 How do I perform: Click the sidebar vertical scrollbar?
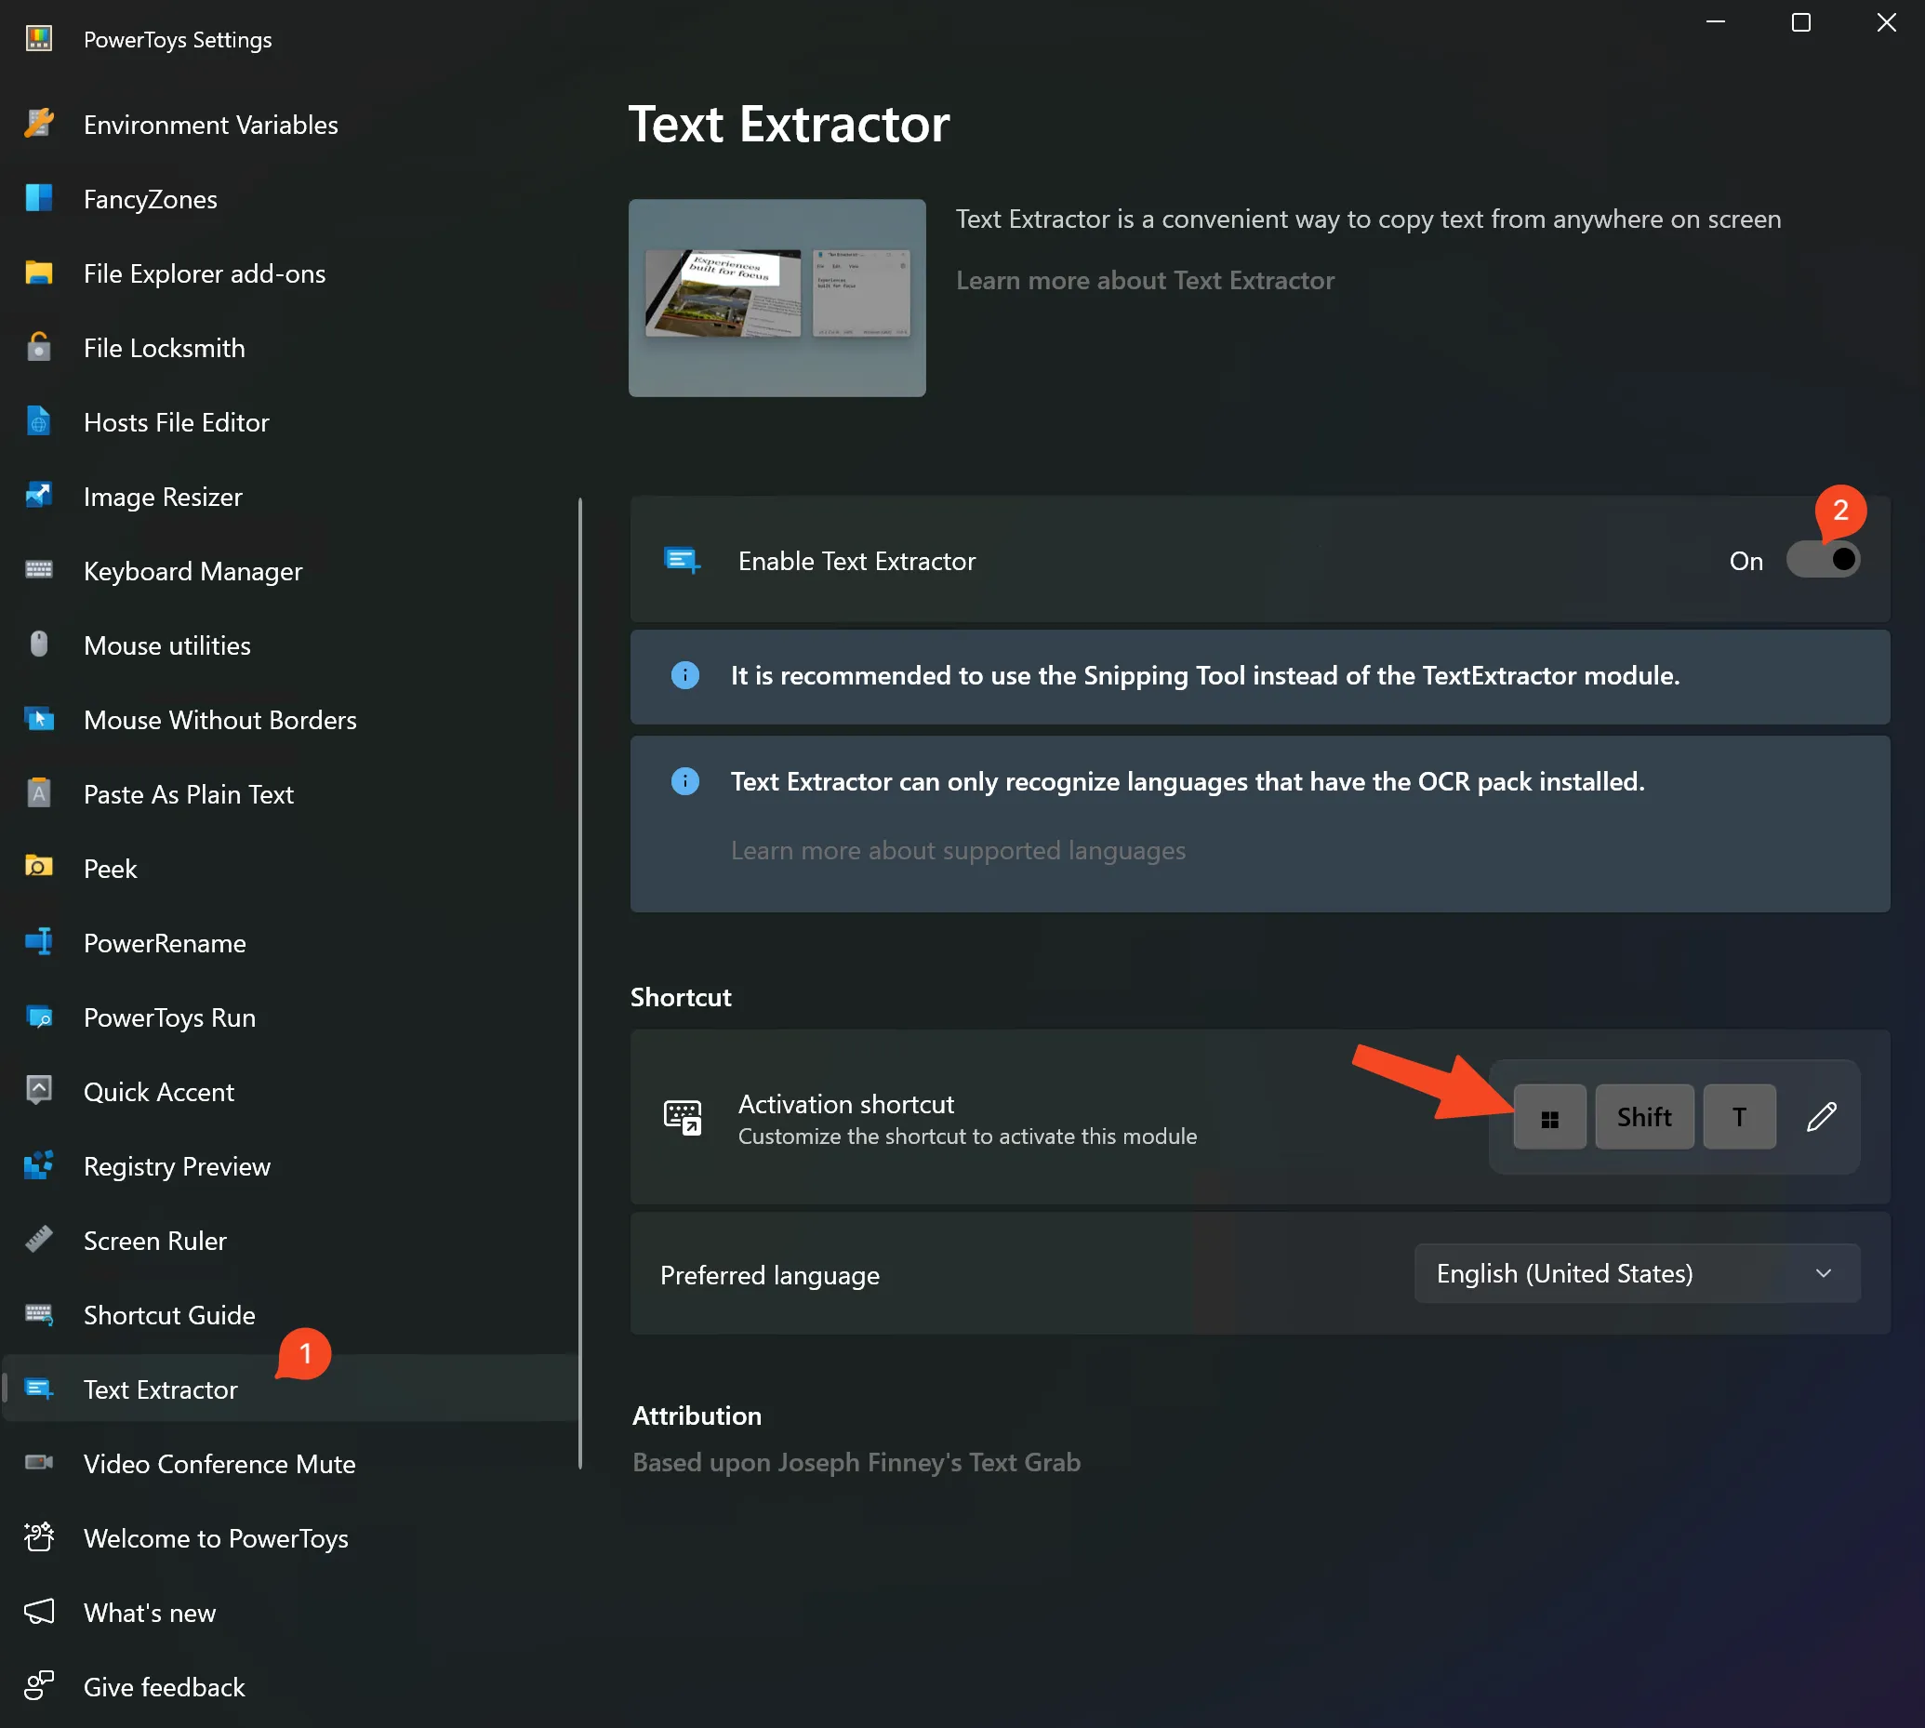click(580, 984)
